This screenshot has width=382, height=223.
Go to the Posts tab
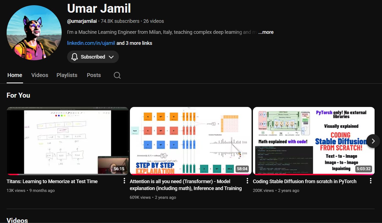[94, 75]
